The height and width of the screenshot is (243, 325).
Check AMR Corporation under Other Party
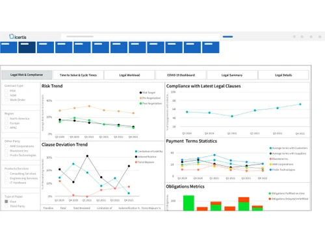click(6, 146)
